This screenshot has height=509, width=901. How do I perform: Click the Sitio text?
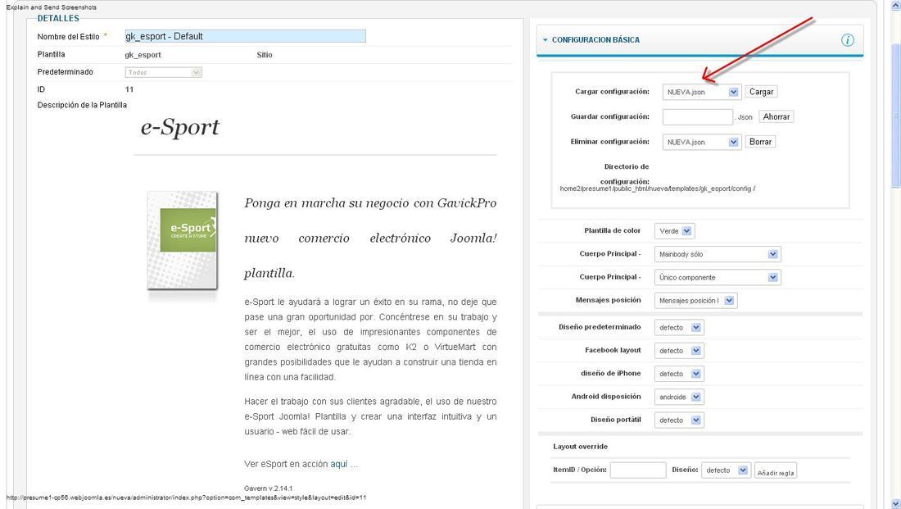coord(265,55)
